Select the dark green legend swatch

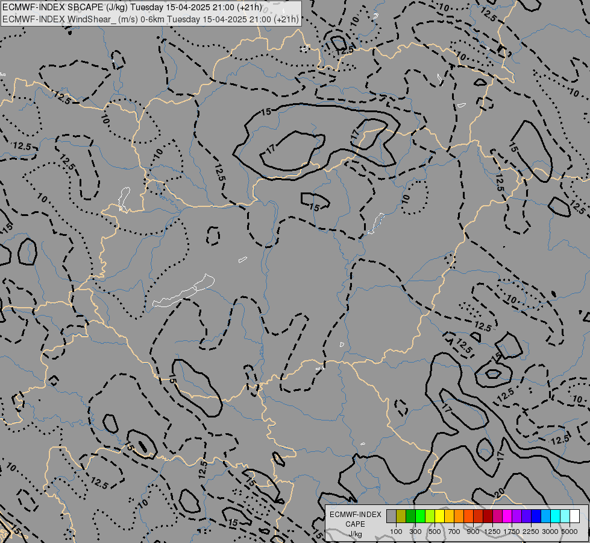click(410, 516)
